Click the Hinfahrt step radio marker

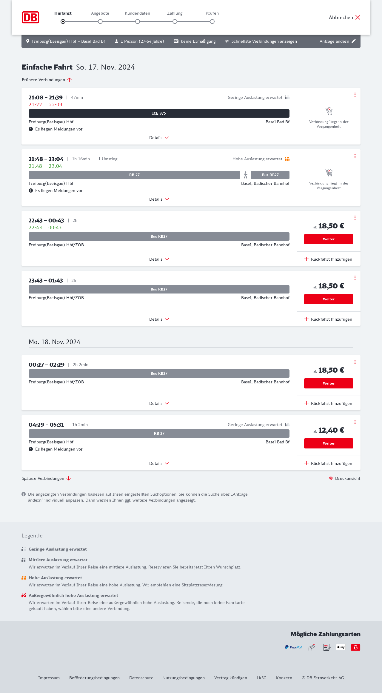(63, 21)
